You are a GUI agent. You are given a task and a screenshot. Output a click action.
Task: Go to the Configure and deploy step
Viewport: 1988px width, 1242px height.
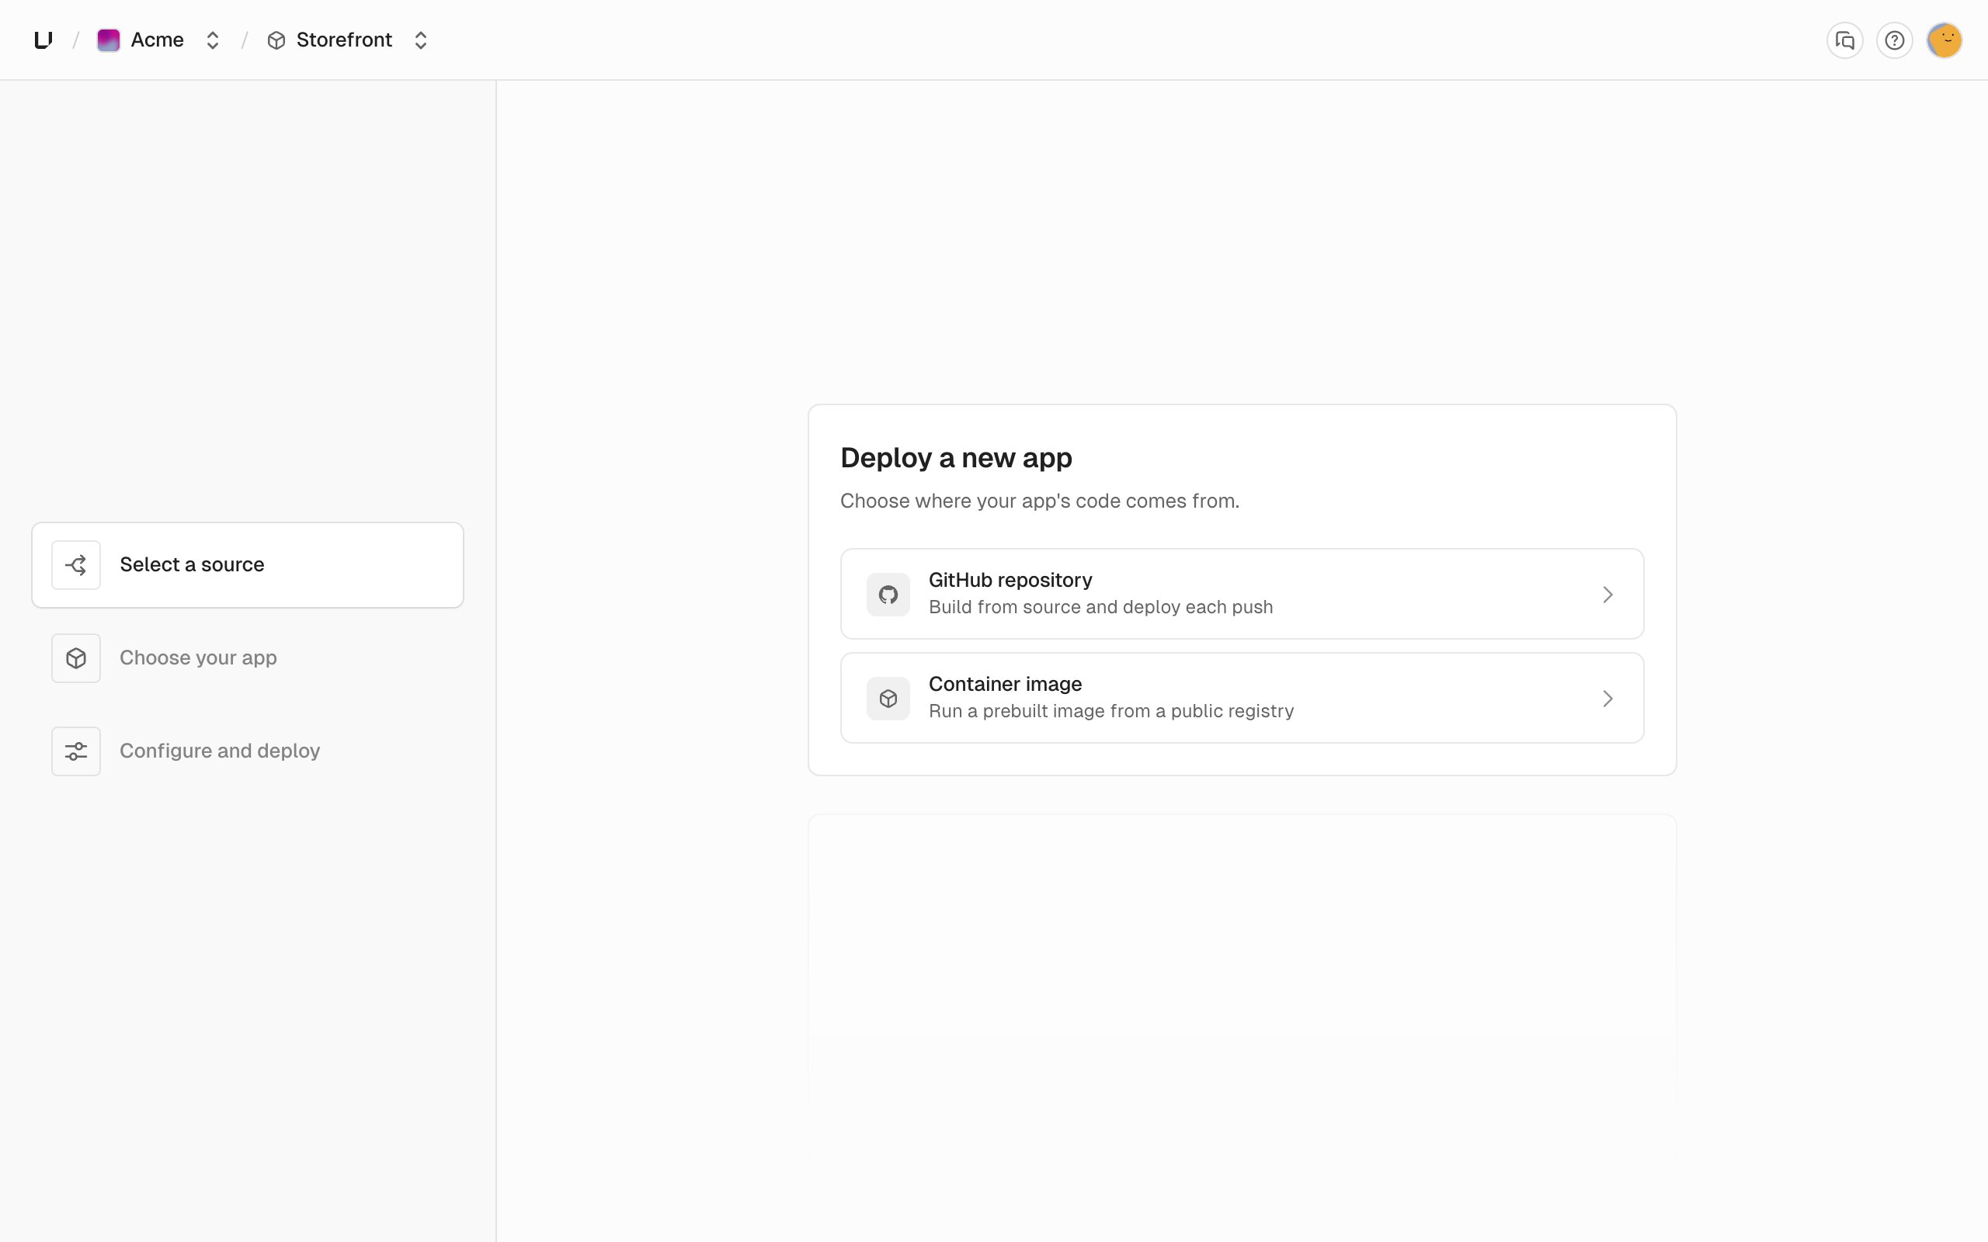(247, 751)
